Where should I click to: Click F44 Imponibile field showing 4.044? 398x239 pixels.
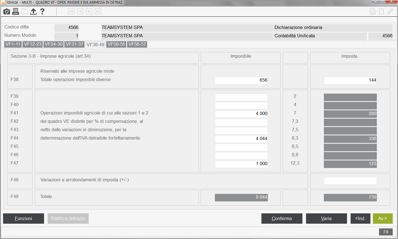click(241, 139)
